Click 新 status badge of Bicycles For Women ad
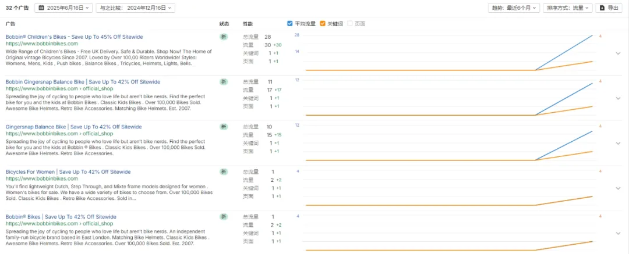 [224, 172]
